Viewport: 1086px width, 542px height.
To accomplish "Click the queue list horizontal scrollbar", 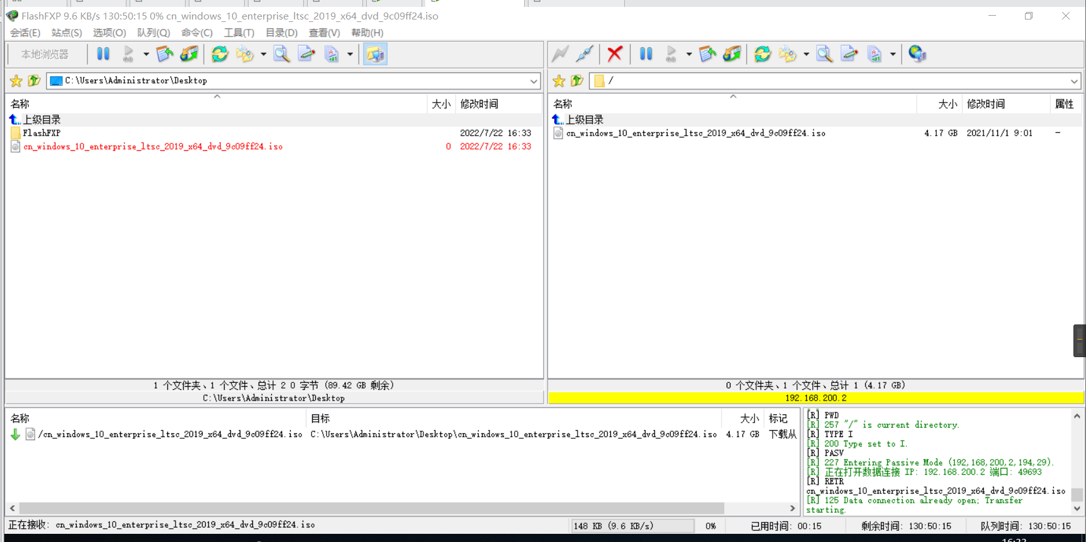I will 371,508.
